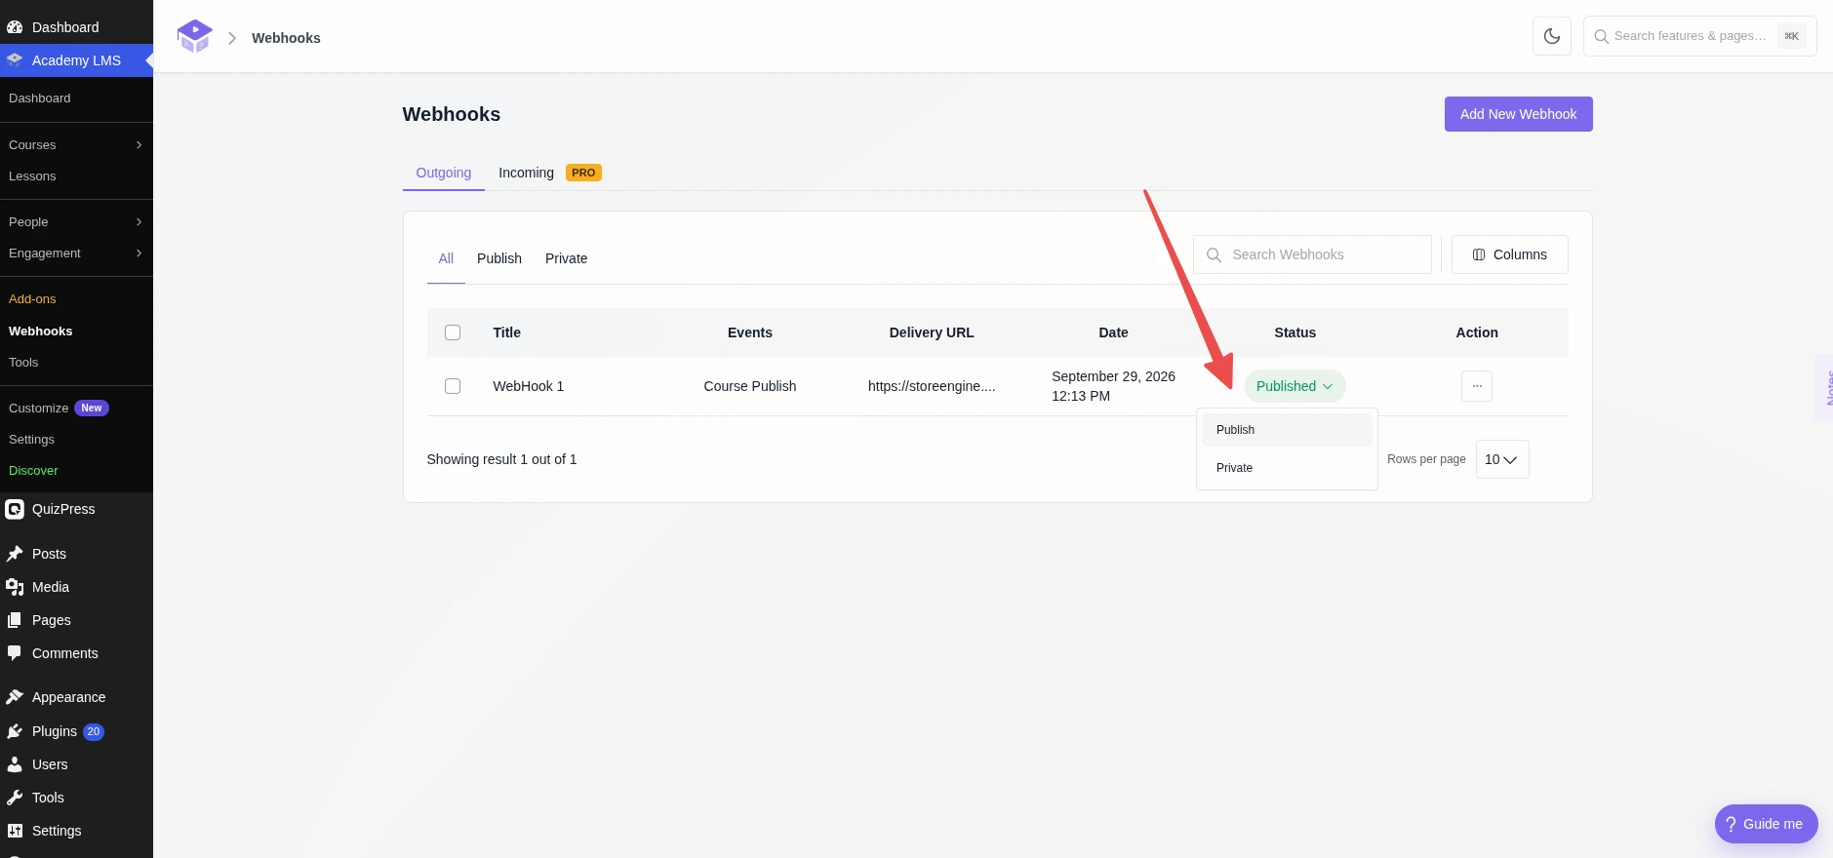Check the WebHook 1 row checkbox
The image size is (1833, 858).
453,386
